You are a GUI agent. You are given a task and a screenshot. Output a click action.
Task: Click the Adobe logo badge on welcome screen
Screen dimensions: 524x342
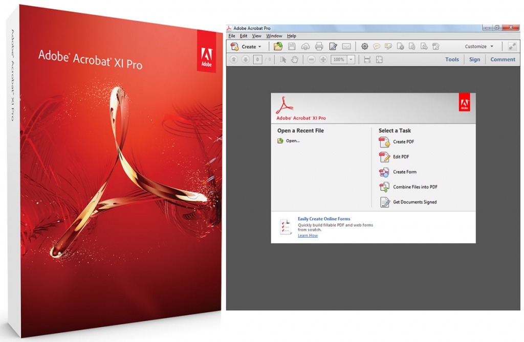465,103
